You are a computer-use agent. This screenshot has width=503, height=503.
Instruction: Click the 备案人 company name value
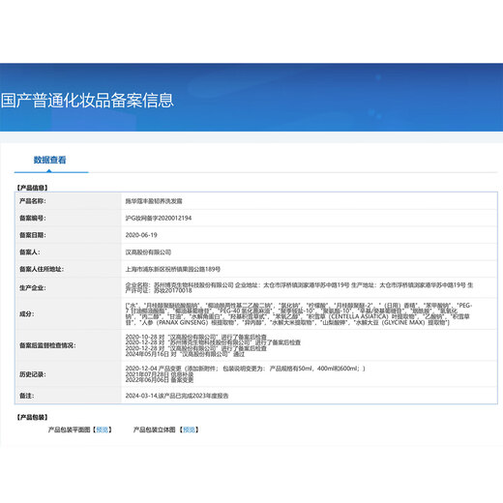(x=148, y=252)
